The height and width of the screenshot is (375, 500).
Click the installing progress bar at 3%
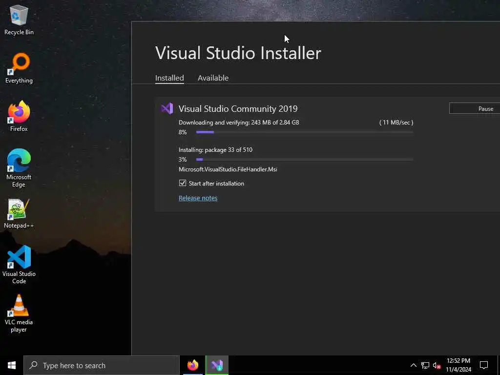click(305, 160)
